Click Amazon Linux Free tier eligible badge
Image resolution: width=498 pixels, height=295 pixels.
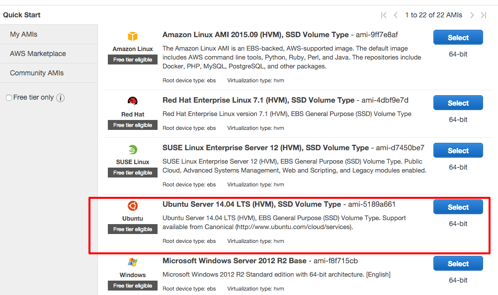pyautogui.click(x=132, y=59)
